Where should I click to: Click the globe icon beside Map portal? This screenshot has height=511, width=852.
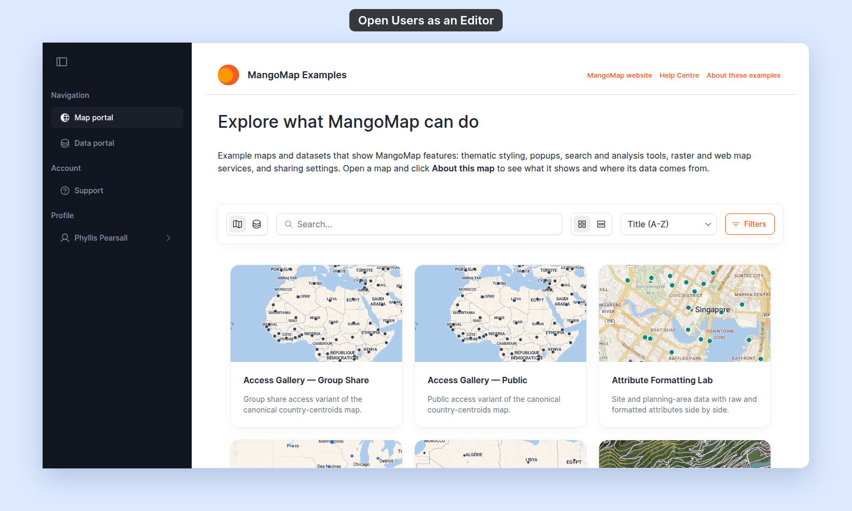point(65,118)
